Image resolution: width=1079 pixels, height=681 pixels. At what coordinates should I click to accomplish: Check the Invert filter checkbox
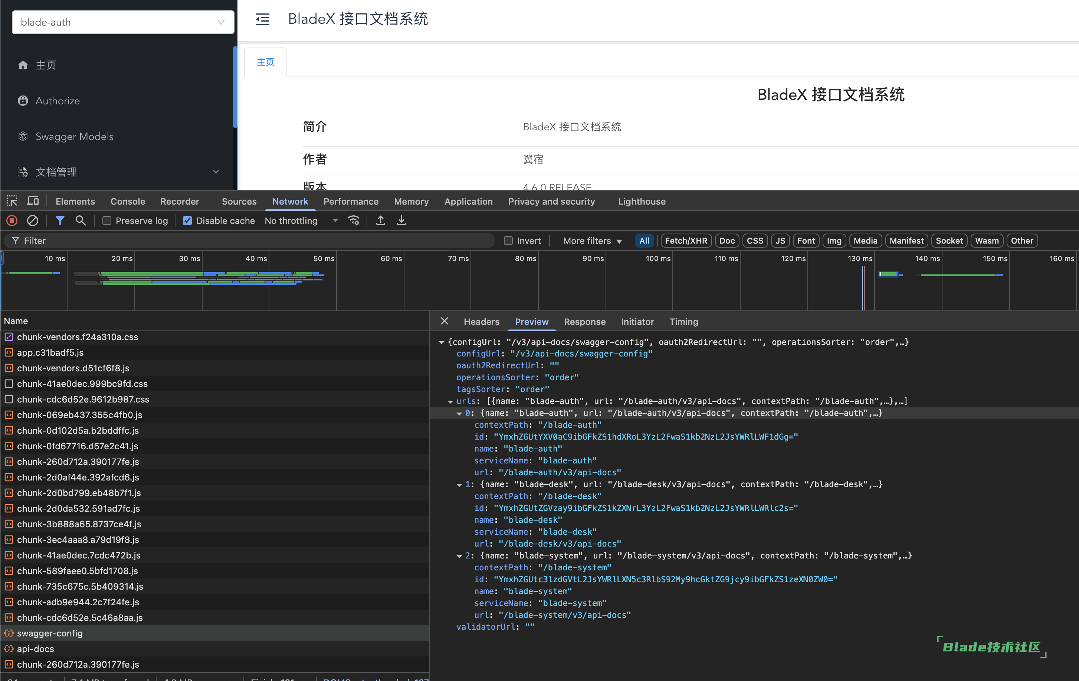tap(508, 241)
